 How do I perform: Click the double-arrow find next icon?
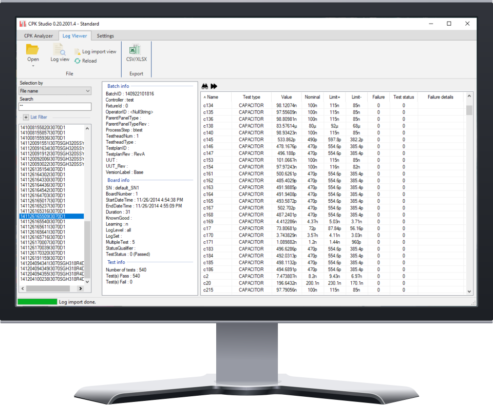pyautogui.click(x=214, y=86)
